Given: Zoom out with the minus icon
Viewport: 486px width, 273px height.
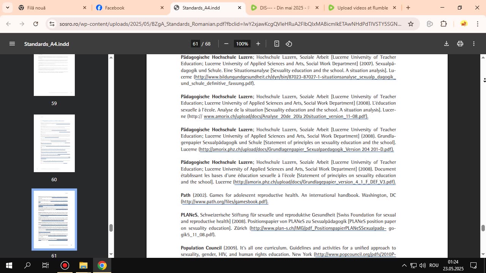Looking at the screenshot, I should [x=226, y=44].
